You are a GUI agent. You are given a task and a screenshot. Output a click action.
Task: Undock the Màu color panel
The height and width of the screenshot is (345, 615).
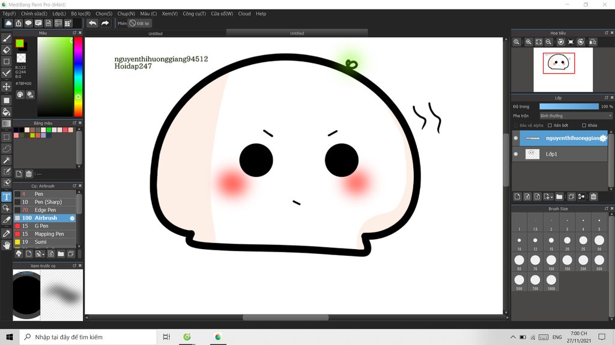[x=74, y=33]
